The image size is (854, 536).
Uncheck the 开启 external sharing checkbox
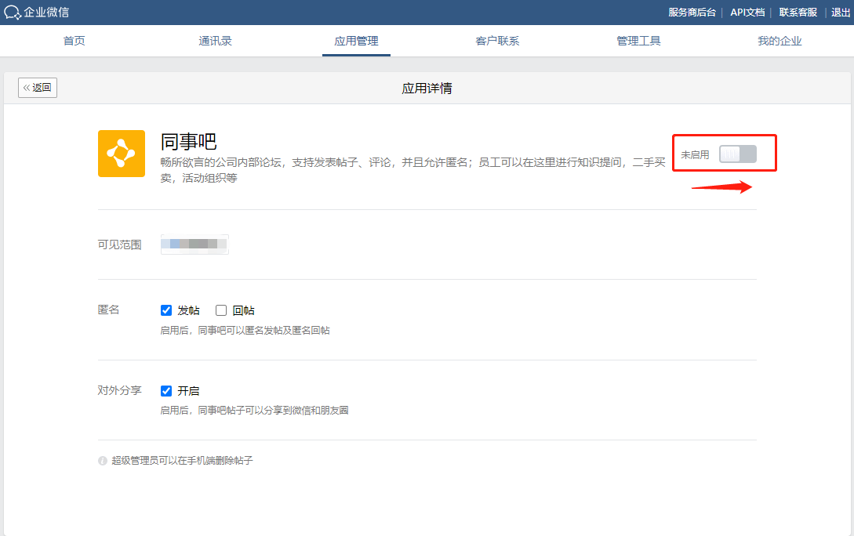tap(166, 391)
